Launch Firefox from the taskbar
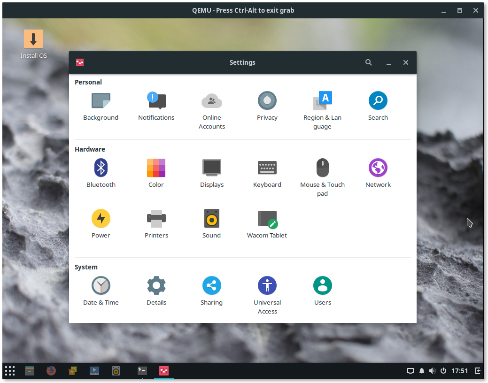488x383 pixels. click(x=51, y=370)
